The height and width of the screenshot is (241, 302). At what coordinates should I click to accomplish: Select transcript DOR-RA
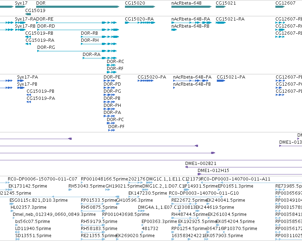point(100,58)
